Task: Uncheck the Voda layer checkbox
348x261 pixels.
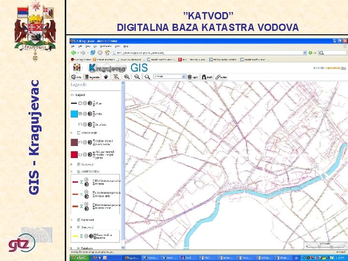Action: [80, 114]
